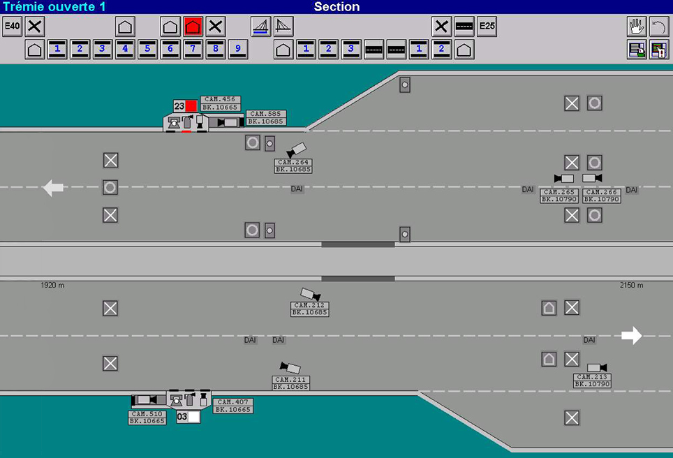Select camera CAM.212 on lower roadway
The width and height of the screenshot is (673, 458).
[311, 295]
